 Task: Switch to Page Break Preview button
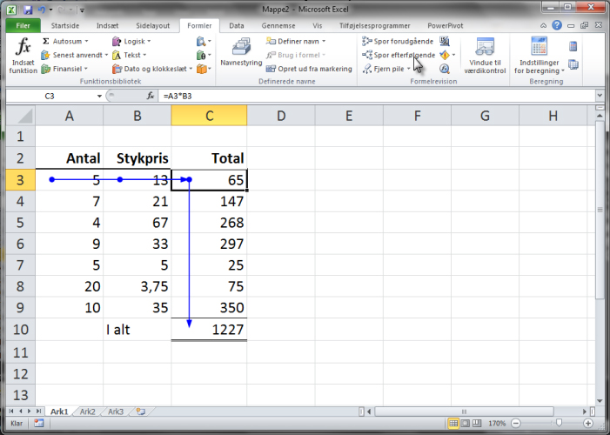tap(478, 423)
